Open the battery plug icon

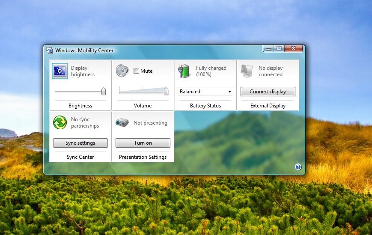tap(184, 71)
